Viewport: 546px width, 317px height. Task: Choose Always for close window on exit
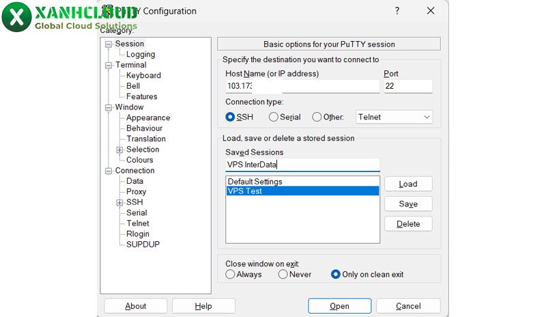(x=230, y=275)
